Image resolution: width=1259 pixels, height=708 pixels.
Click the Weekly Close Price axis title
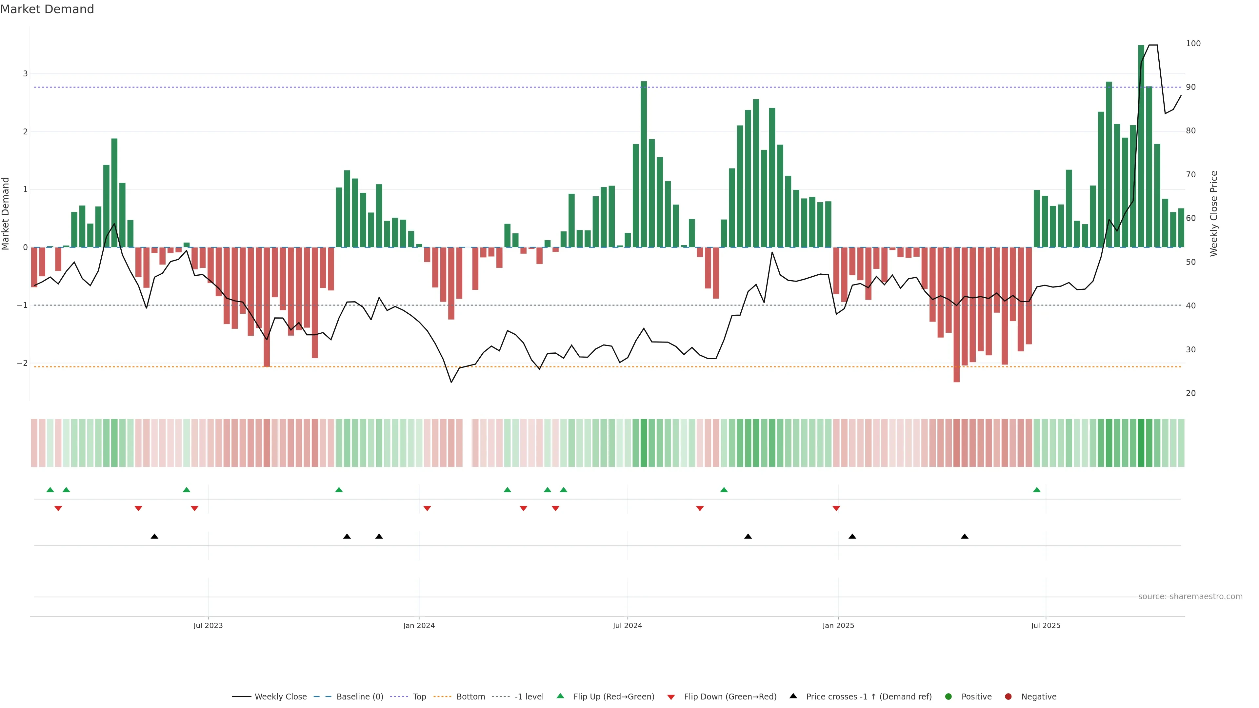point(1213,213)
